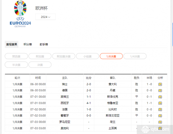The height and width of the screenshot is (134, 173).
Task: Click the 分析 column header
Action: pyautogui.click(x=160, y=78)
